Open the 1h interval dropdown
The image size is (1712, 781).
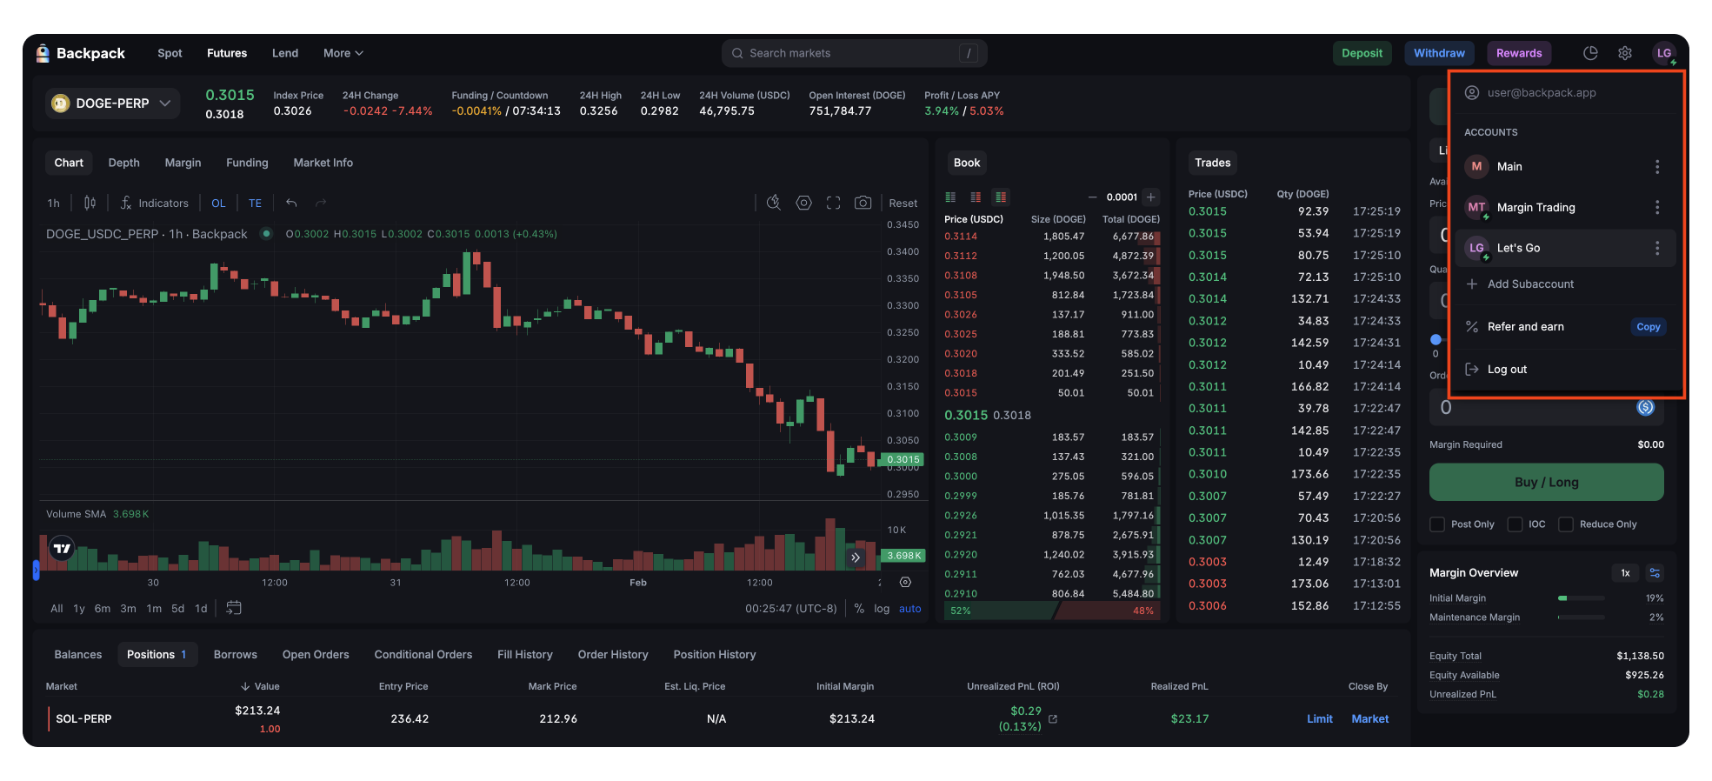53,203
